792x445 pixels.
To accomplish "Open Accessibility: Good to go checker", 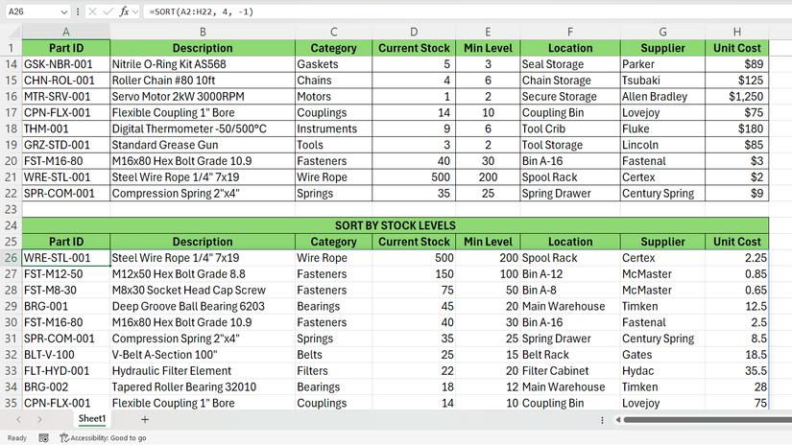I will coord(103,437).
